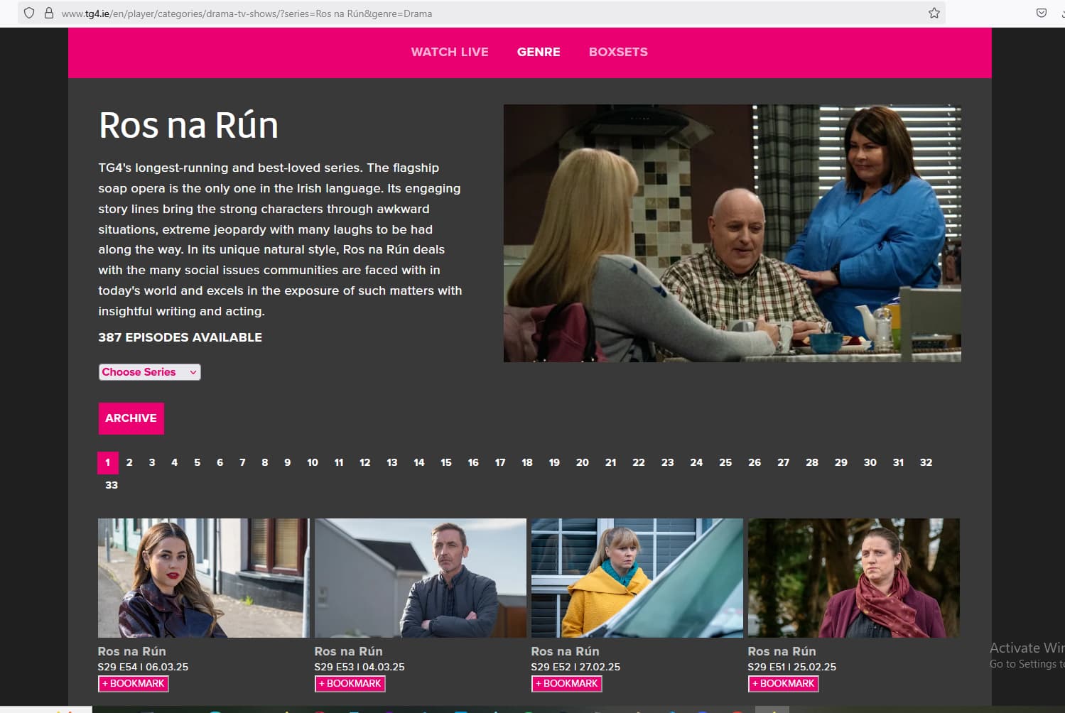
Task: Go to pagination page 6
Action: 220,462
